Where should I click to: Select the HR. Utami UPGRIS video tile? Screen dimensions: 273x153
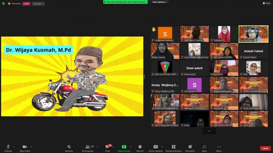point(224,51)
